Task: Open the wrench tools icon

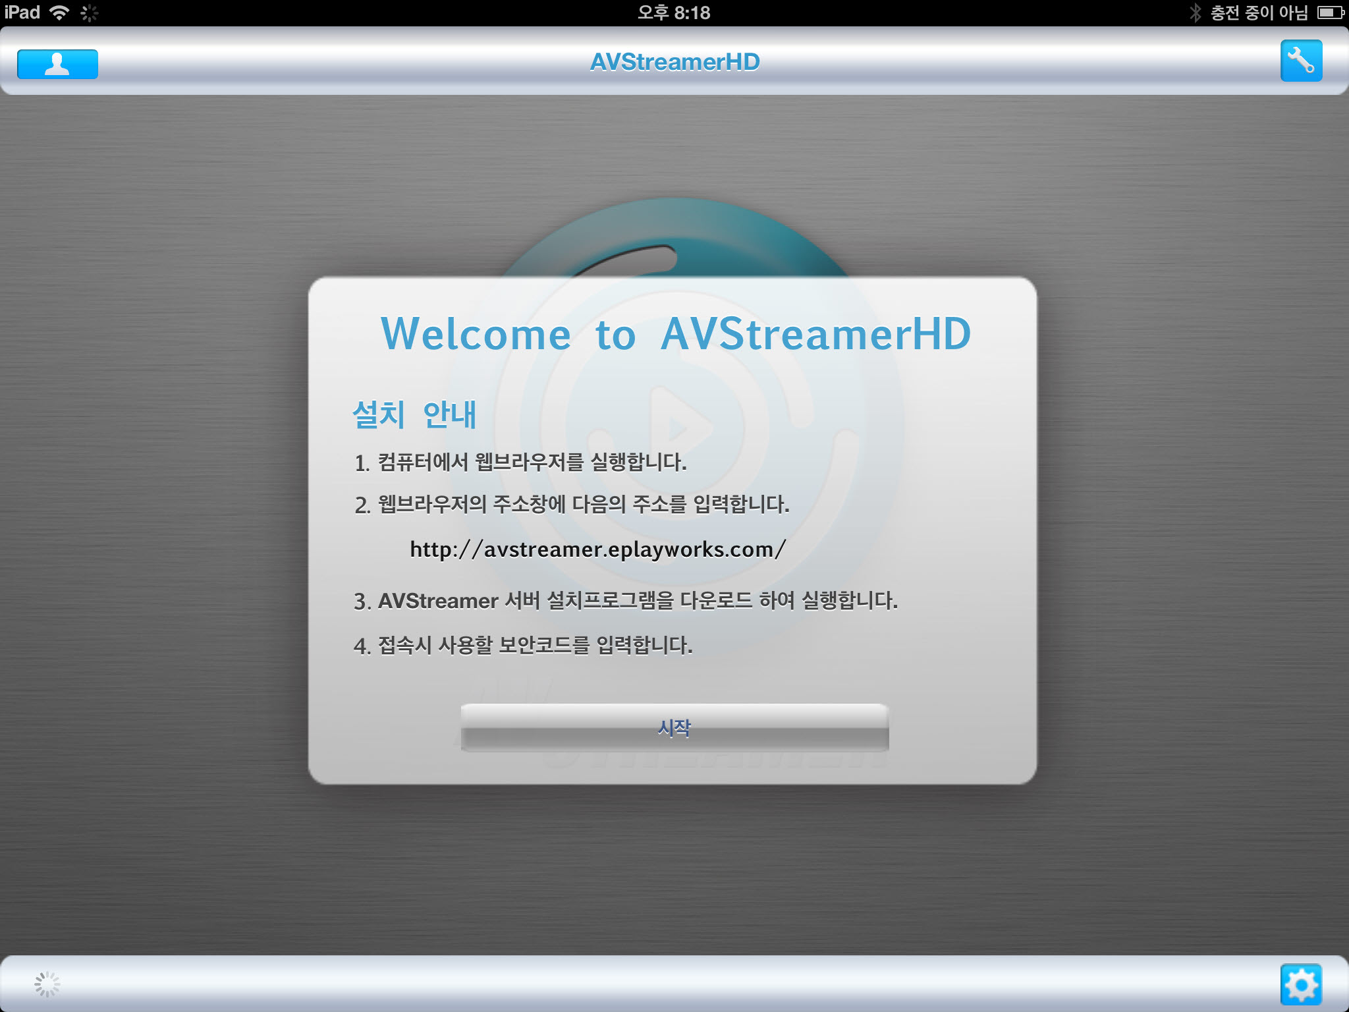Action: pos(1301,61)
